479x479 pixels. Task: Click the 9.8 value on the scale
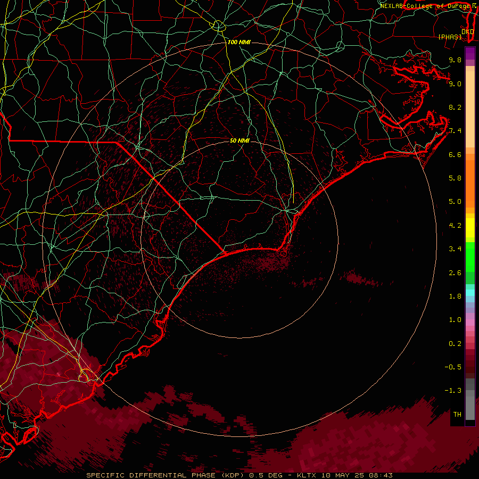click(x=455, y=60)
